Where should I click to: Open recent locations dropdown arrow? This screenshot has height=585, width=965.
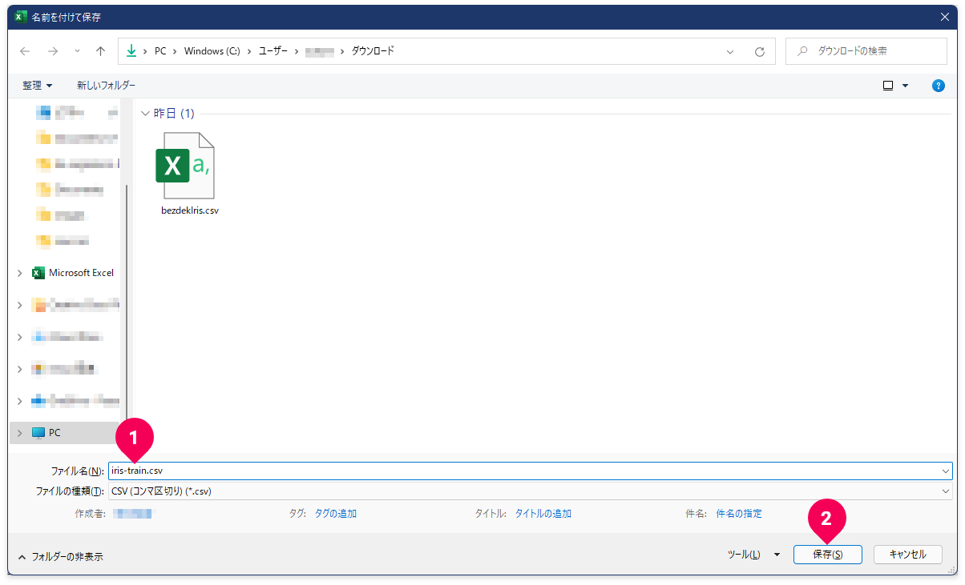pyautogui.click(x=77, y=51)
